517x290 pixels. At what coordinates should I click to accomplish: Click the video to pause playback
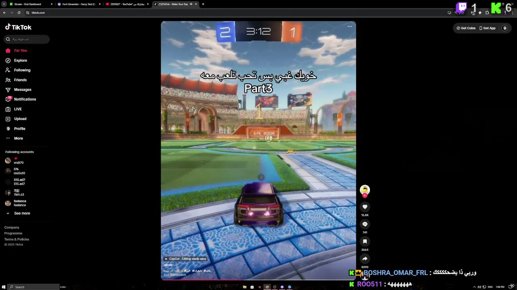(x=258, y=150)
